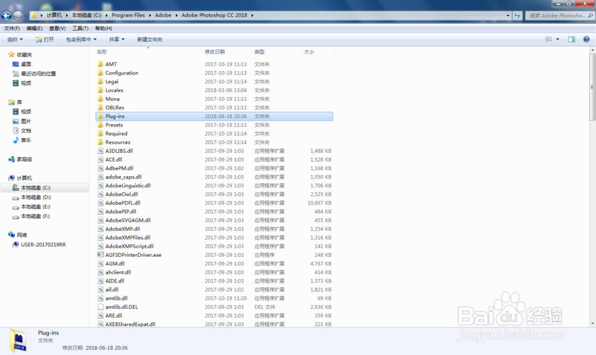Click the Plug-ins details pane thumbnail
This screenshot has height=355, width=596.
(x=18, y=340)
